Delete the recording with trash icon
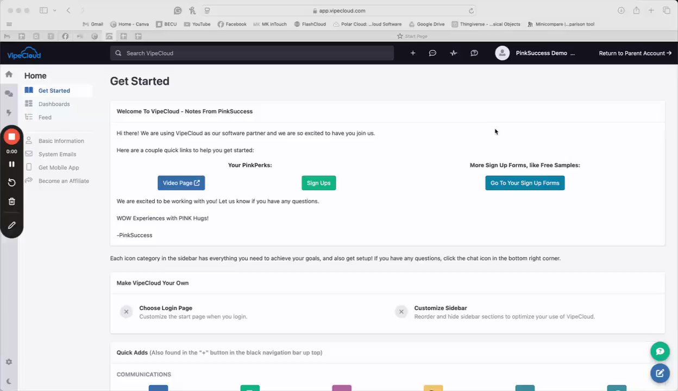This screenshot has height=391, width=678. [x=11, y=201]
